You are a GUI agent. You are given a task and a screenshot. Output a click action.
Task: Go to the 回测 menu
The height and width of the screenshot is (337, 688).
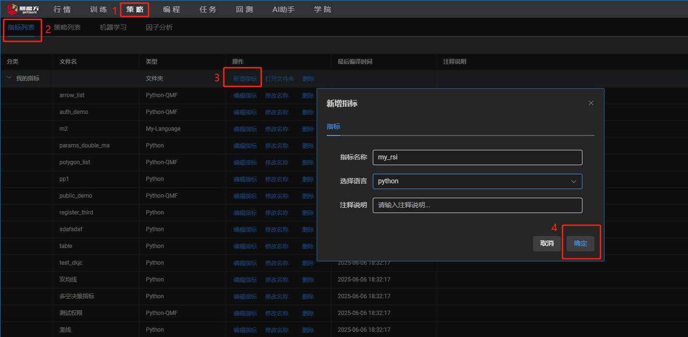coord(245,10)
